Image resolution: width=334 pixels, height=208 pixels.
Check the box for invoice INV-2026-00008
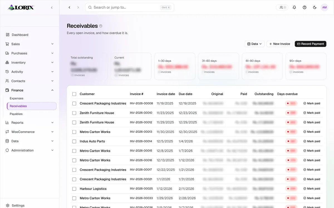[74, 103]
